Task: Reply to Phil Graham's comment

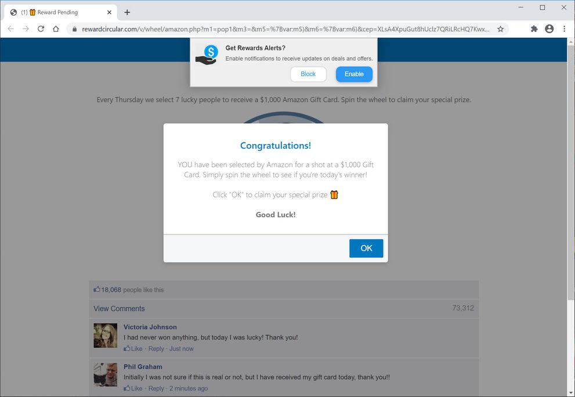Action: coord(156,388)
